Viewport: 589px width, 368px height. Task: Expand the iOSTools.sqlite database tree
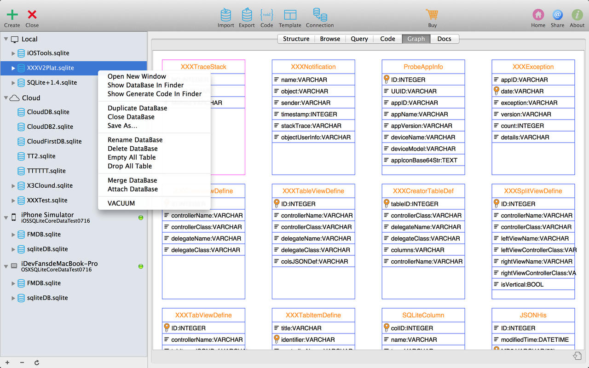pos(13,53)
